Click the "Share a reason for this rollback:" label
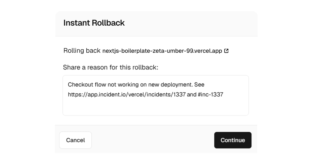This screenshot has height=164, width=313. [111, 67]
